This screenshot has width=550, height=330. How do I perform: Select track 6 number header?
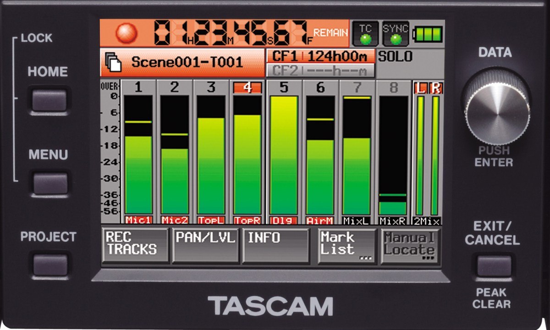point(320,87)
